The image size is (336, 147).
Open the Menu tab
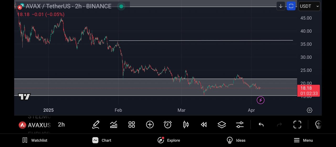(303, 140)
